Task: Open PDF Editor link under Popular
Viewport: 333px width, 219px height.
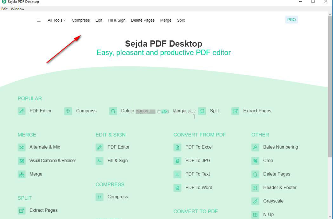Action: pyautogui.click(x=41, y=111)
